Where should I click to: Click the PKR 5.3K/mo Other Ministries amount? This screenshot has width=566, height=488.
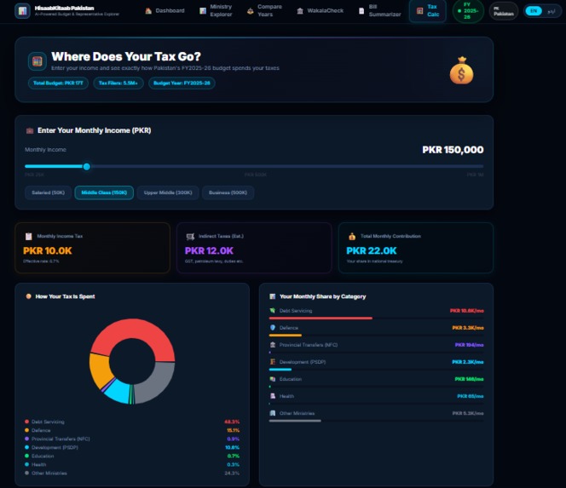[x=468, y=413]
